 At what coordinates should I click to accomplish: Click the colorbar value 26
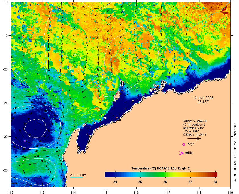(x=165, y=182)
